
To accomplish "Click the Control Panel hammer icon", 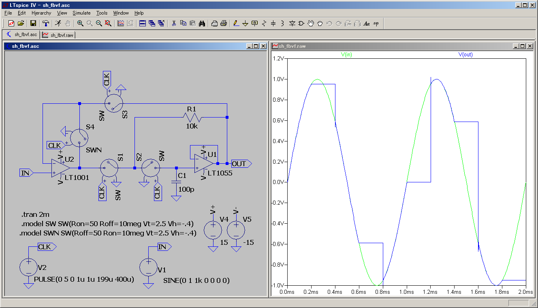I will (46, 24).
